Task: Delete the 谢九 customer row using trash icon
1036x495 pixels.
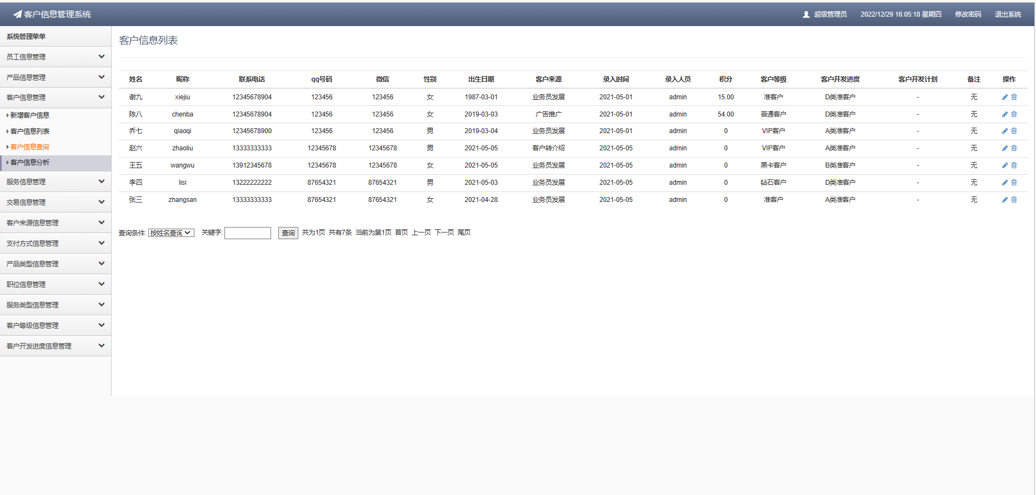Action: (1014, 97)
